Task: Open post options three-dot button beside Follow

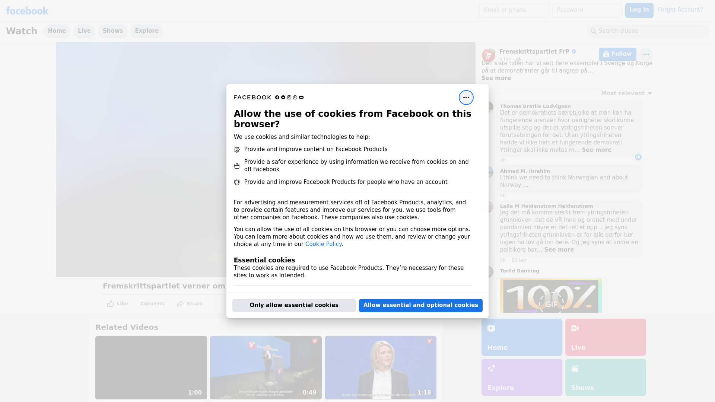Action: [646, 54]
